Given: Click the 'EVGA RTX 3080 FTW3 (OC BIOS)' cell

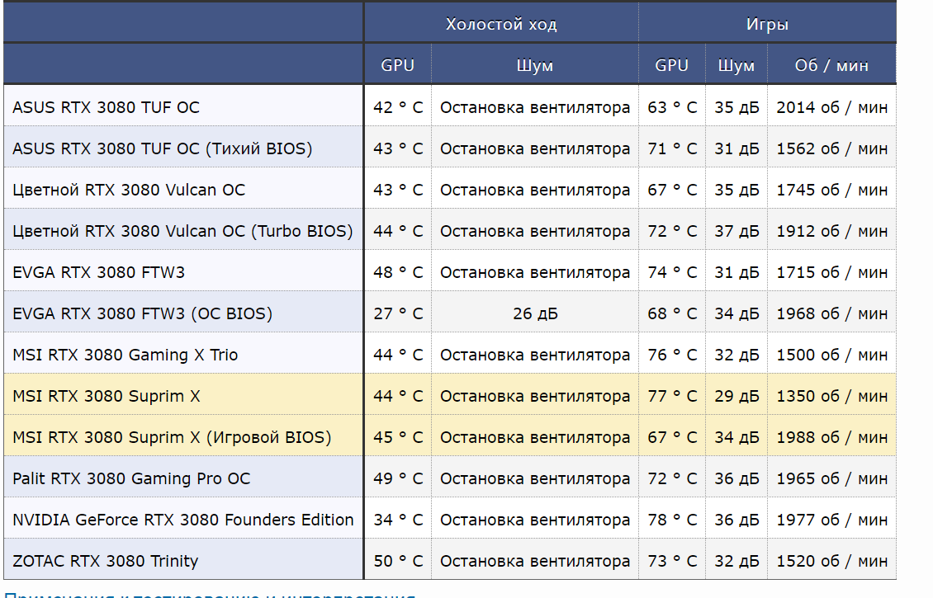Looking at the screenshot, I should 142,313.
